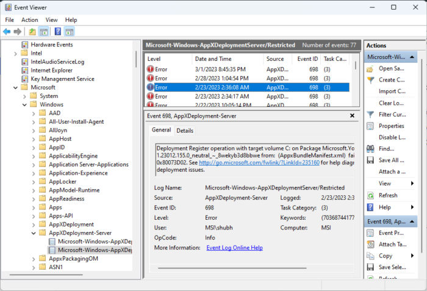Click the Up One Level toolbar icon
This screenshot has height=291, width=427.
click(x=32, y=32)
